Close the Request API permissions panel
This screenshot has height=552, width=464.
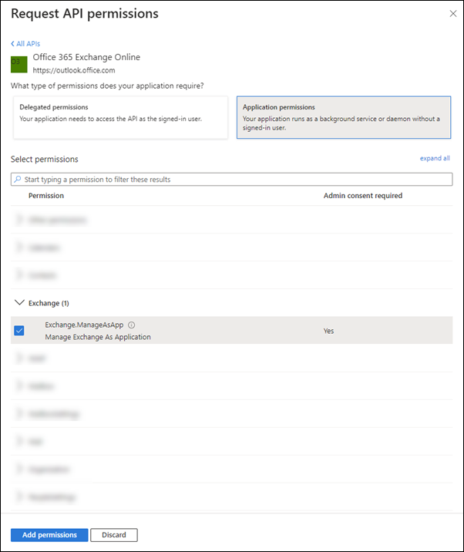(452, 14)
